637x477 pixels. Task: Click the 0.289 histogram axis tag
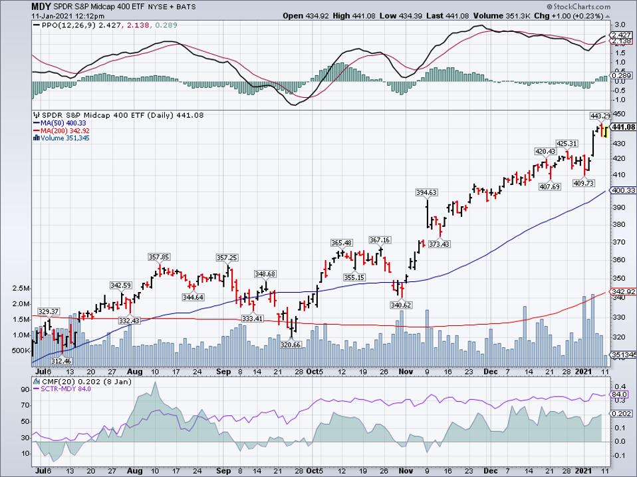[621, 76]
